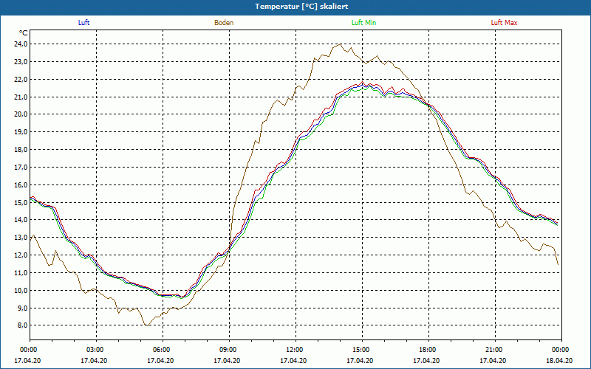The height and width of the screenshot is (369, 591).
Task: Select the 23,0 y-axis value
Action: (x=21, y=62)
